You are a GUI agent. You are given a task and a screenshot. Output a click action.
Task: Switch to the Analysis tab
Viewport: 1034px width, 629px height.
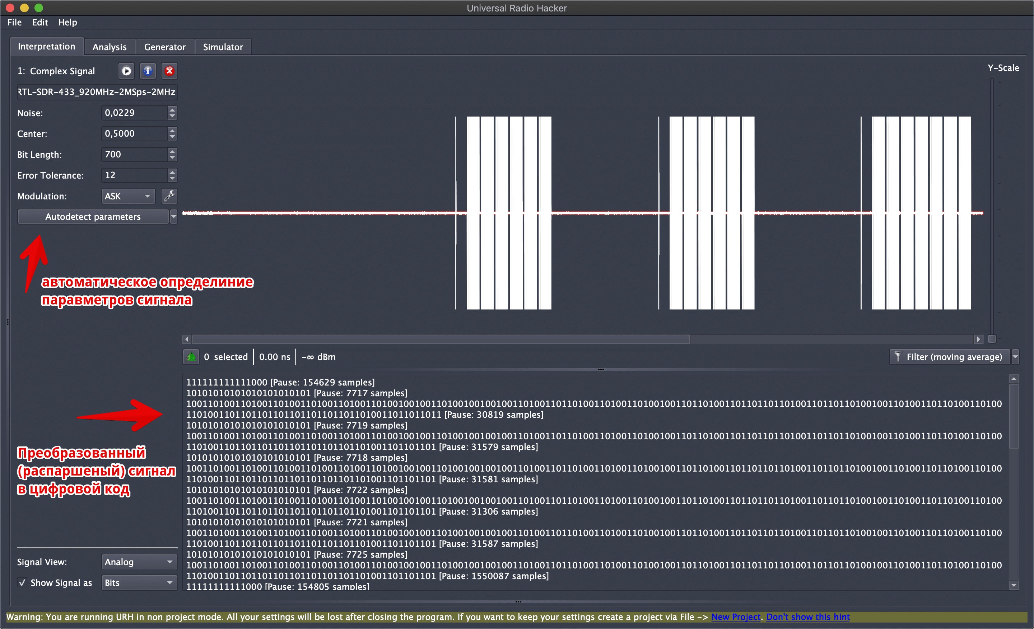pos(109,47)
